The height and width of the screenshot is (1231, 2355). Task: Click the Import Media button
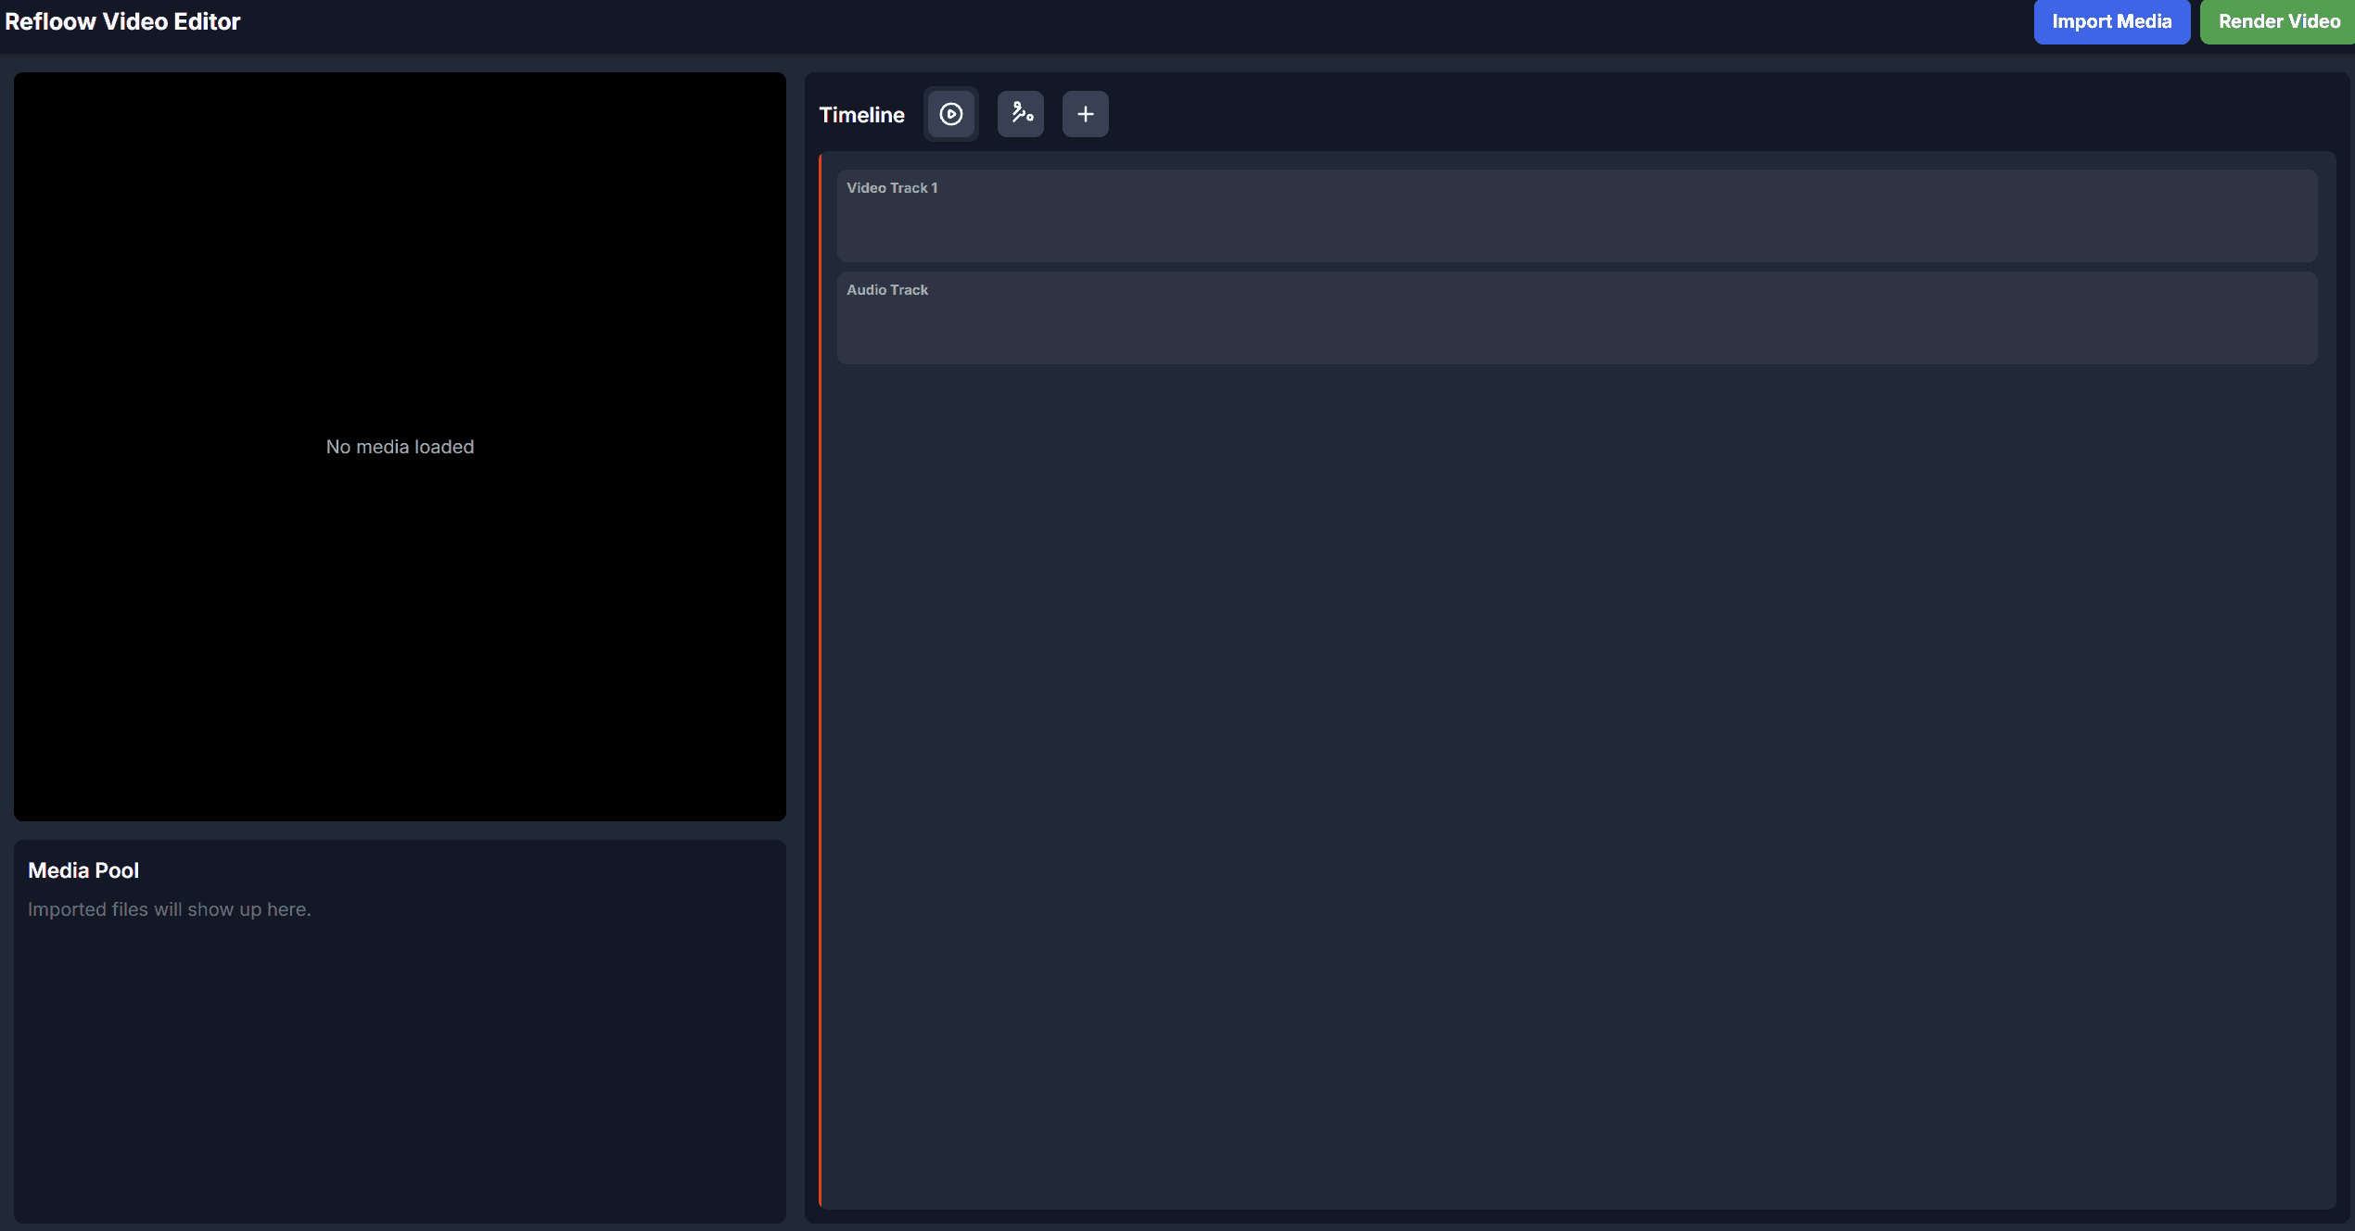pos(2112,21)
